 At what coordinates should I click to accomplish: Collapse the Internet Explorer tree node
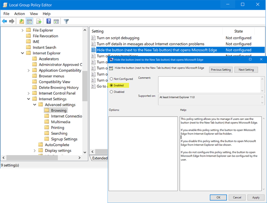[x=23, y=53]
